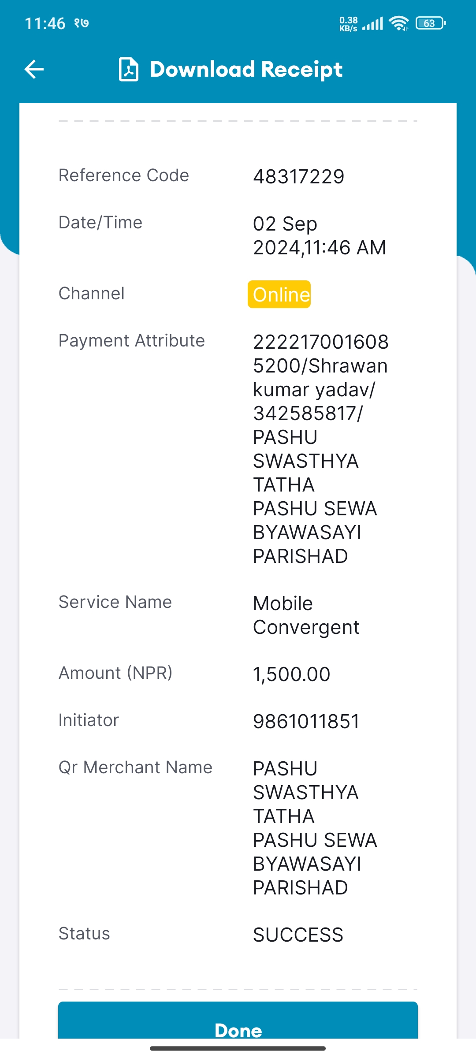Tap the status bar clock showing 11:46
The image size is (476, 1058).
[x=45, y=23]
